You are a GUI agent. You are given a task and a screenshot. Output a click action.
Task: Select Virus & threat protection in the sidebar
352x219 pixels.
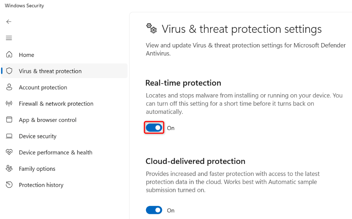point(49,71)
